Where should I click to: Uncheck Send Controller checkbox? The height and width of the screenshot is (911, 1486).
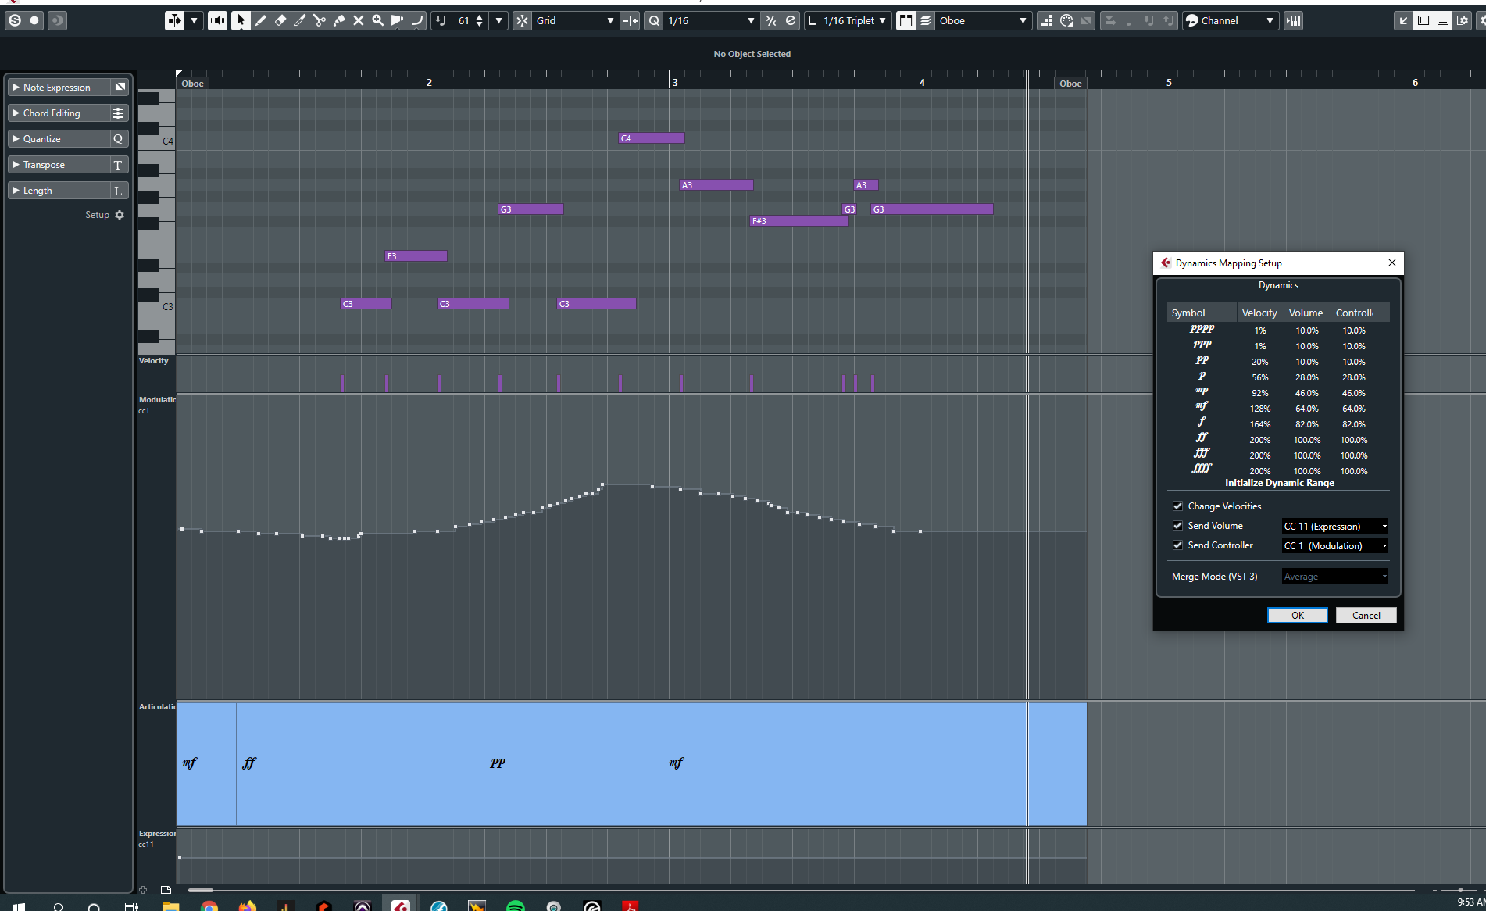pyautogui.click(x=1177, y=545)
